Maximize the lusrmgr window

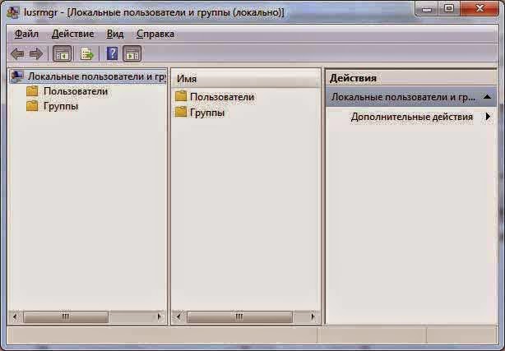pos(448,9)
